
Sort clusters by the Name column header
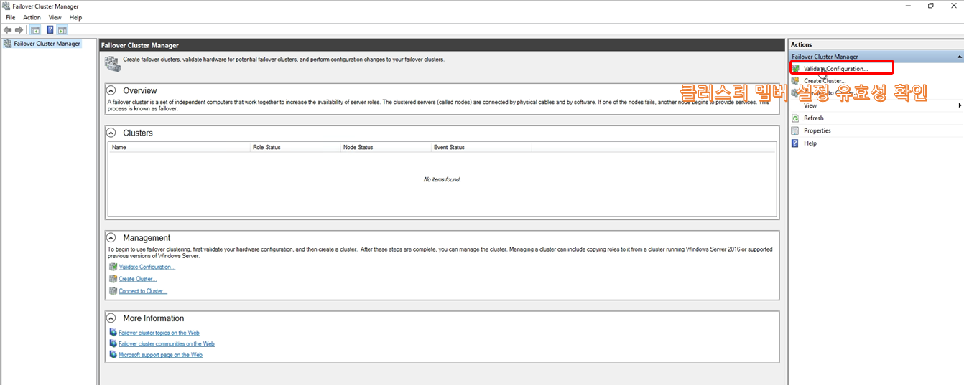(179, 147)
